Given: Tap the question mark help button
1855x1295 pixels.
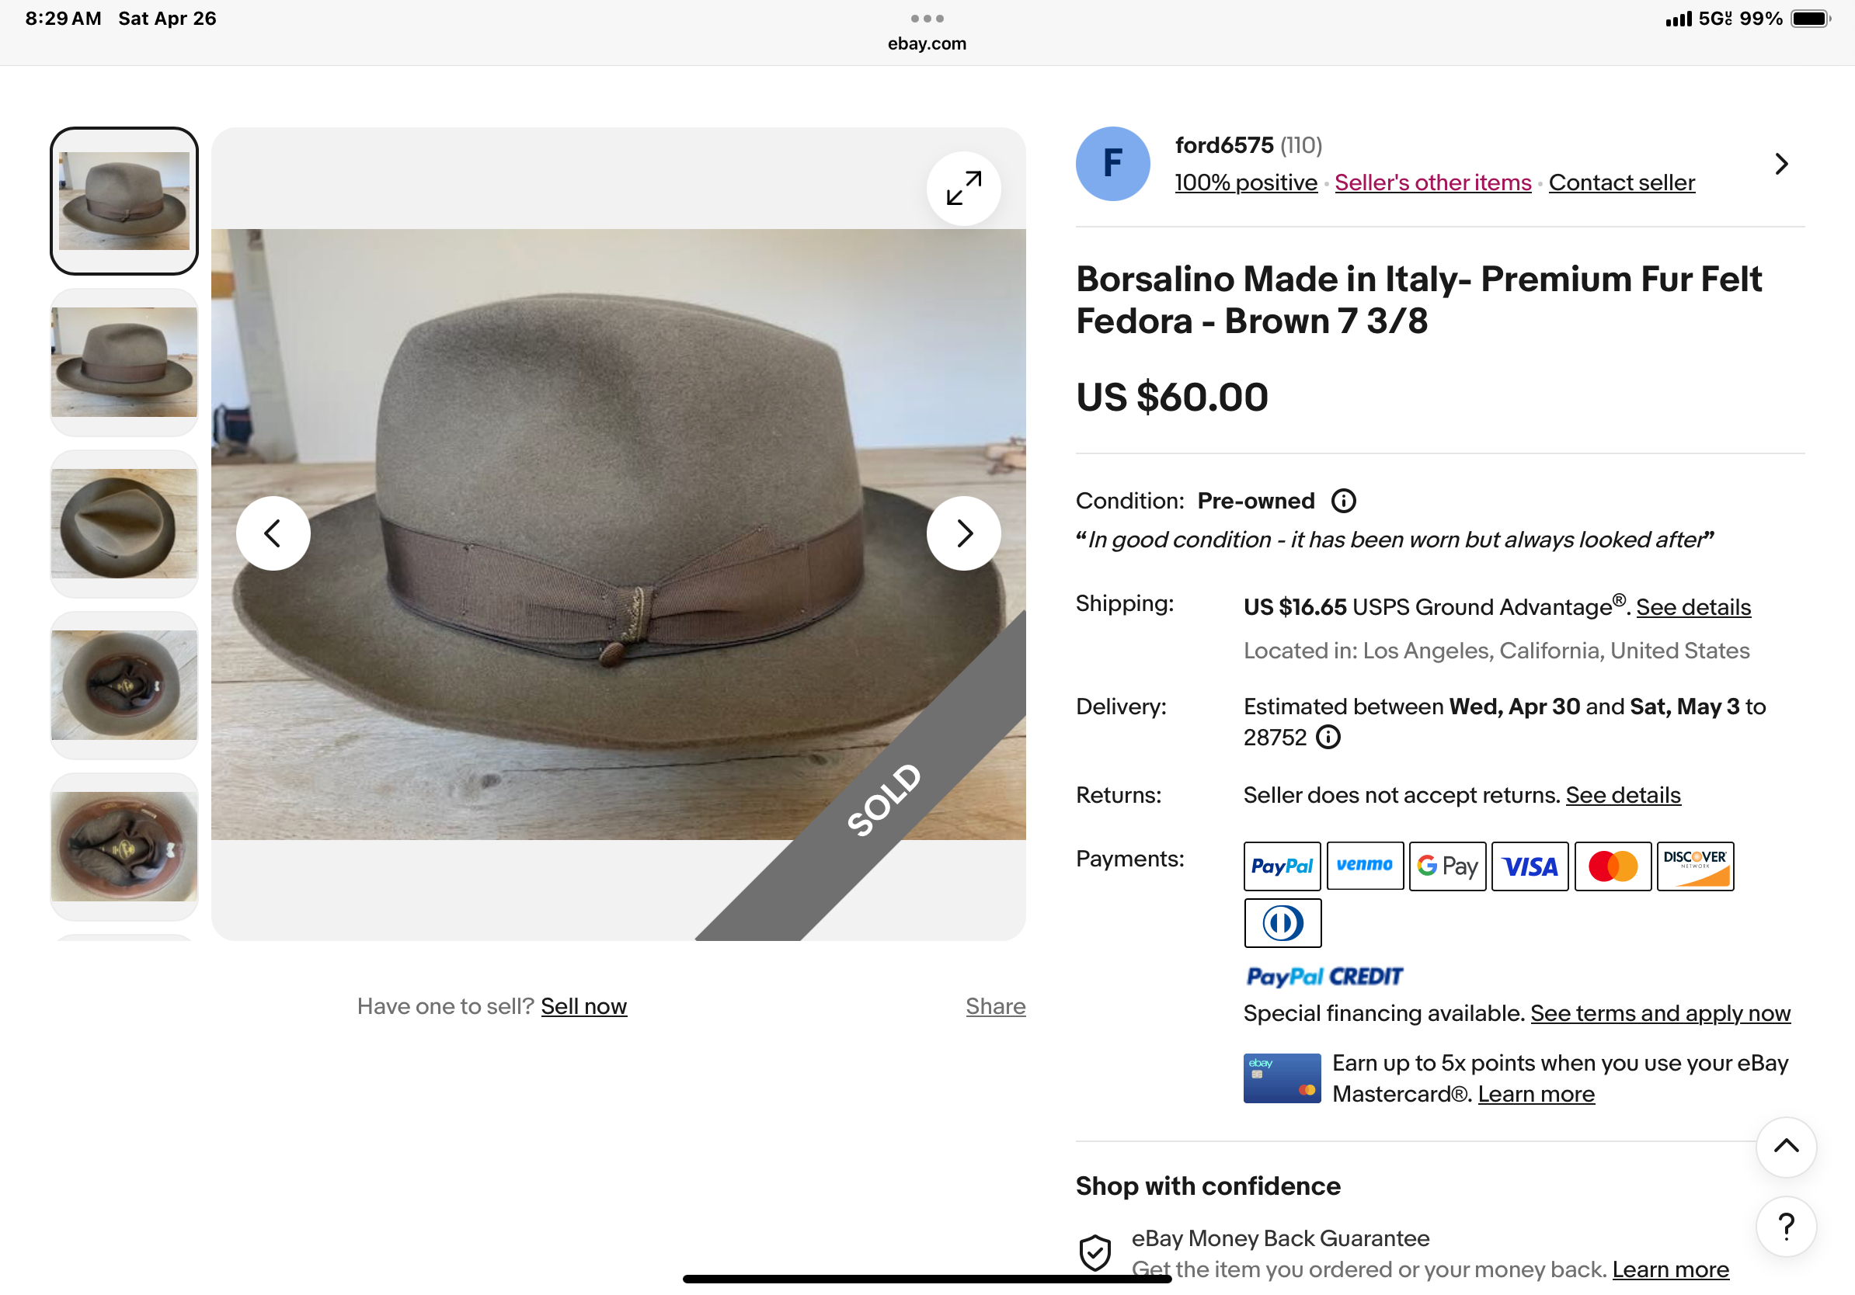Looking at the screenshot, I should 1786,1226.
